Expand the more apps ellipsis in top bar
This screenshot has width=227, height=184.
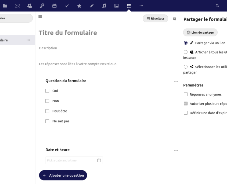[141, 6]
